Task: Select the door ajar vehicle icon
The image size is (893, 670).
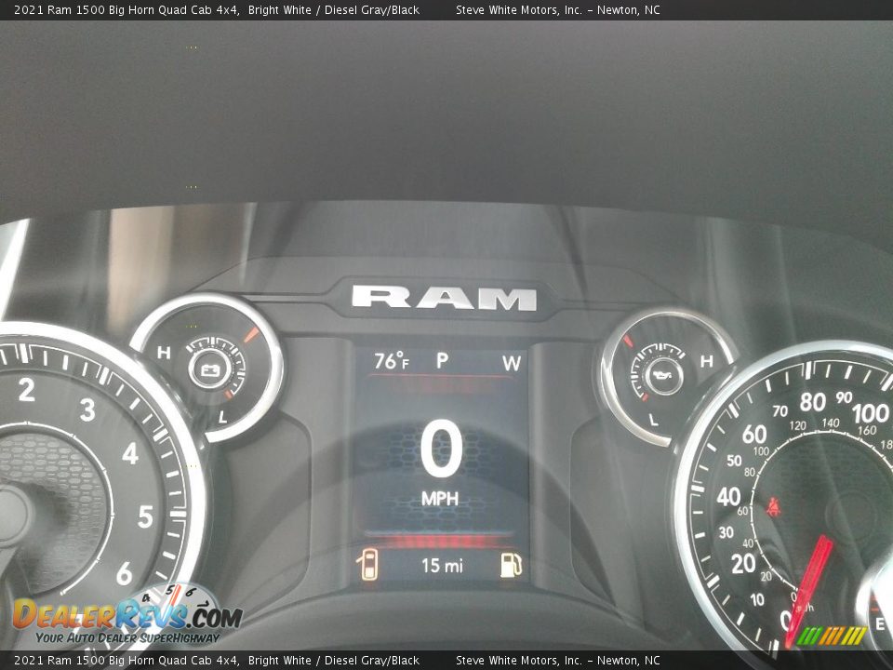Action: [369, 565]
